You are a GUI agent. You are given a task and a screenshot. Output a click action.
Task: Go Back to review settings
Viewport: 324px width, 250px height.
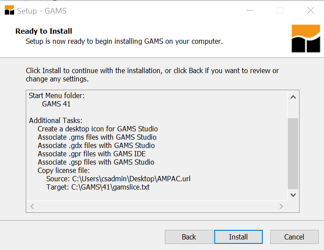pyautogui.click(x=189, y=237)
